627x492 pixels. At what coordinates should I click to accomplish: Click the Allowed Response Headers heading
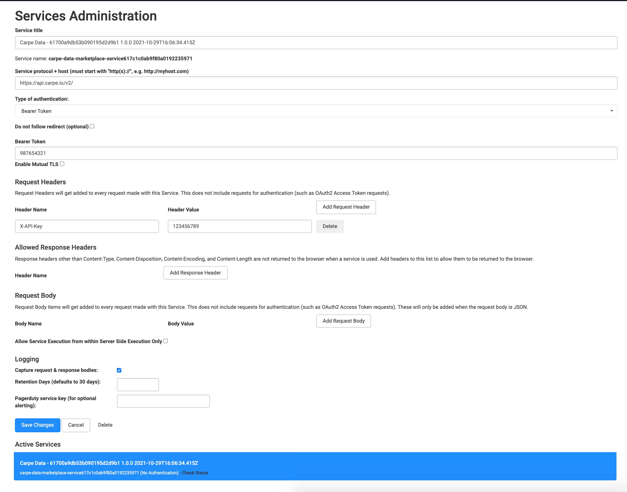56,247
